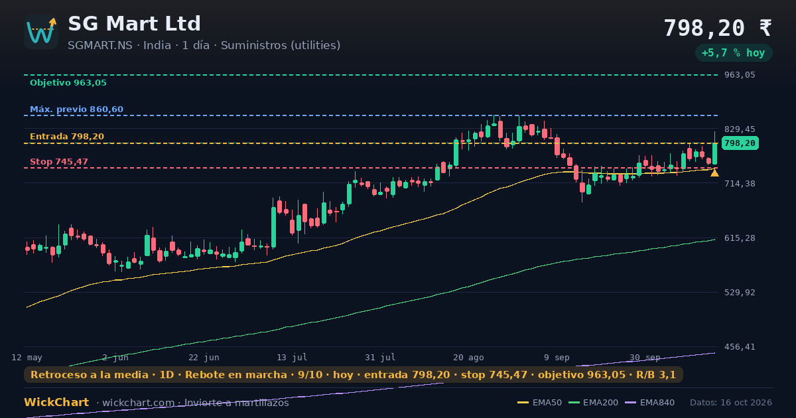Select the Entrada 798,20 level label
Screen dimensions: 796x418
point(67,137)
